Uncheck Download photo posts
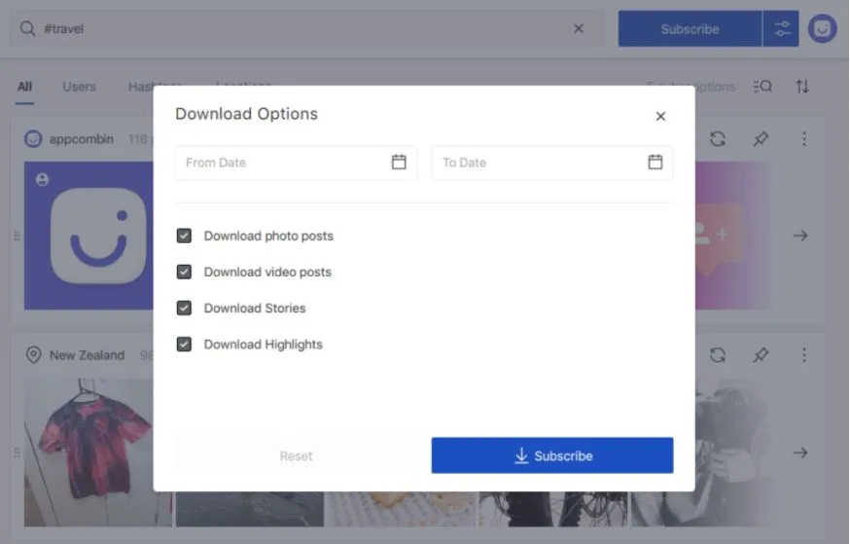Image resolution: width=850 pixels, height=544 pixels. pyautogui.click(x=184, y=236)
